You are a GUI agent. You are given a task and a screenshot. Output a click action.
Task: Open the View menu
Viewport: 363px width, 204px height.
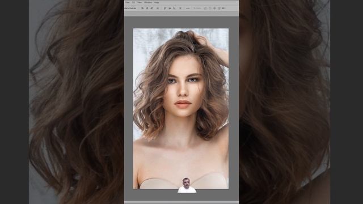click(x=140, y=2)
